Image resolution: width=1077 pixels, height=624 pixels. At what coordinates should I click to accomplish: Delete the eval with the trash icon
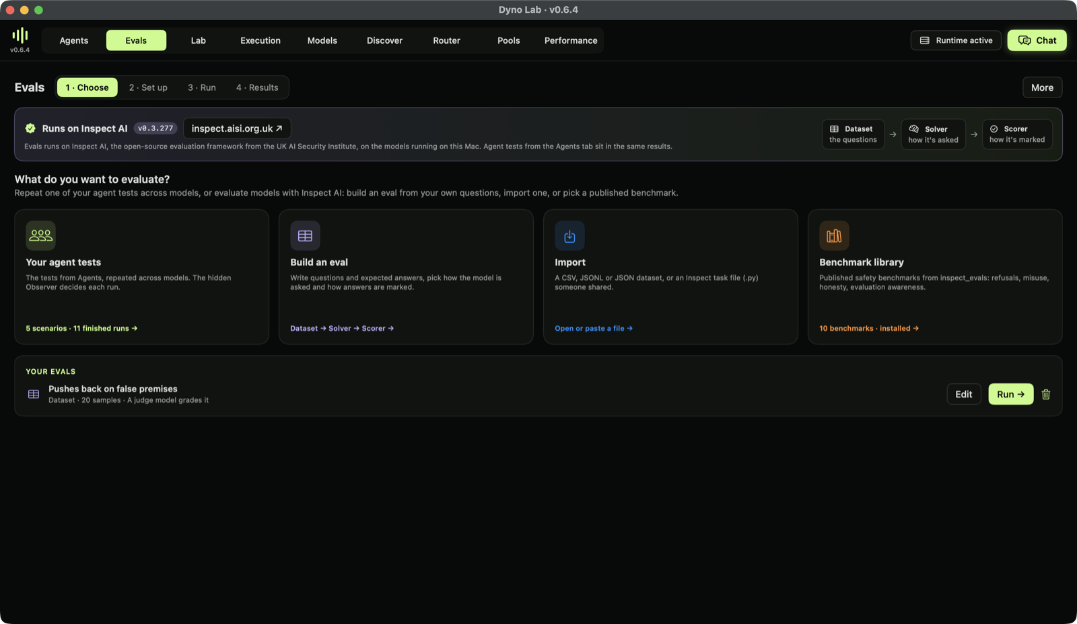[1046, 394]
